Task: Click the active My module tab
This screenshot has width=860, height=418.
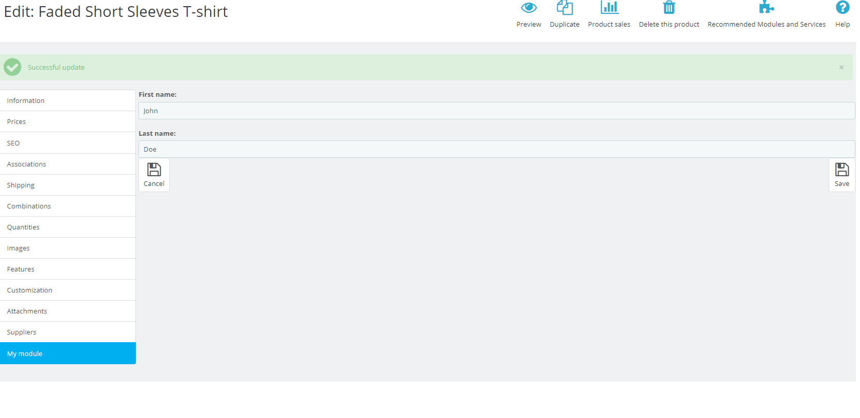Action: (x=68, y=353)
